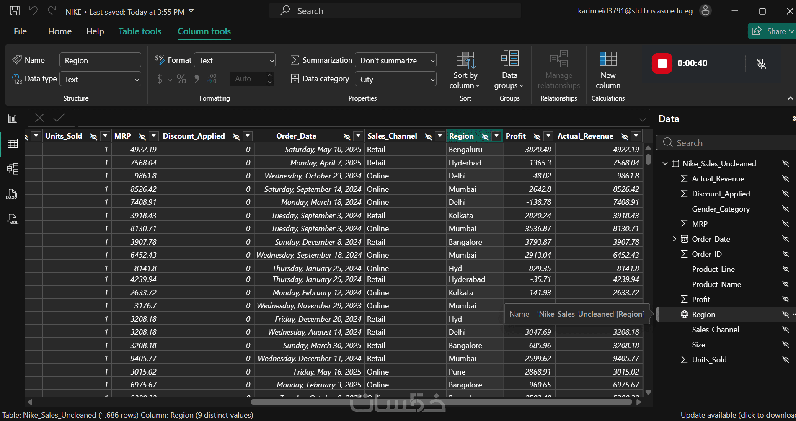Open the Table tools tab

[x=140, y=31]
